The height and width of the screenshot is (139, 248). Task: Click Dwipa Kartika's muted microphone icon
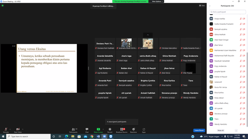pos(241,19)
